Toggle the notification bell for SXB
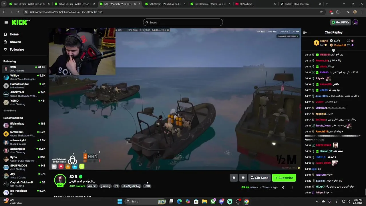This screenshot has width=366, height=206. click(234, 178)
